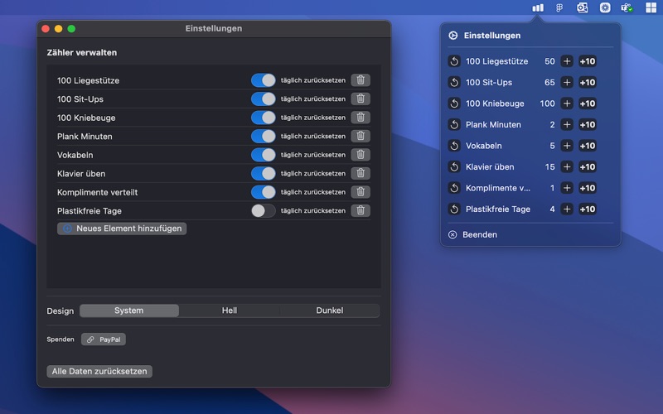Screen dimensions: 663x414
Task: Delete the Klavier üben counter via trash icon
Action: pyautogui.click(x=361, y=173)
